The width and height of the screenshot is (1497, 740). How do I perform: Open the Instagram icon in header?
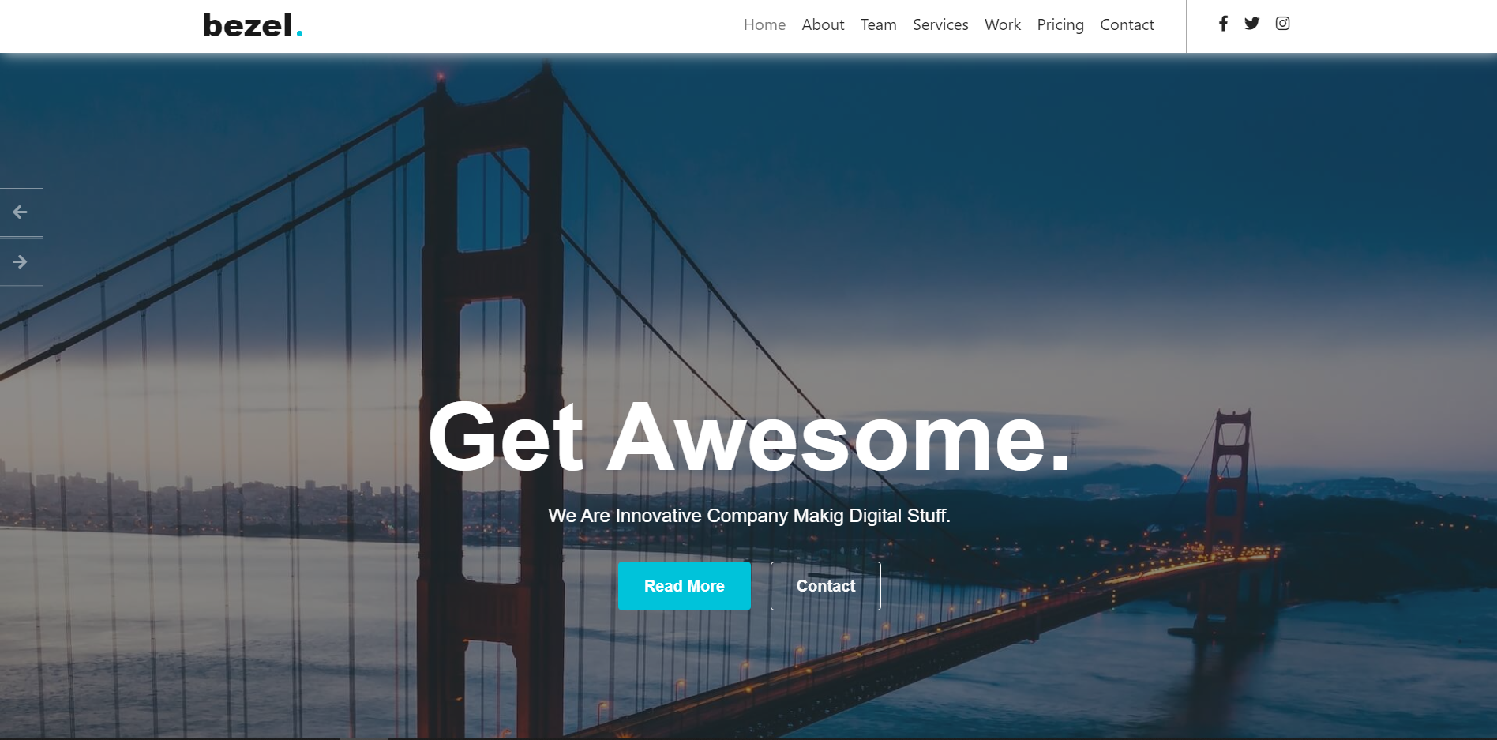1282,24
